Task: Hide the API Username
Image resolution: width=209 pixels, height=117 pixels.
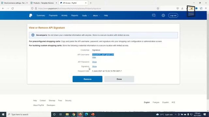Action: click(94, 58)
